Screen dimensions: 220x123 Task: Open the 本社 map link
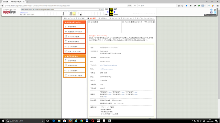pyautogui.click(x=105, y=97)
